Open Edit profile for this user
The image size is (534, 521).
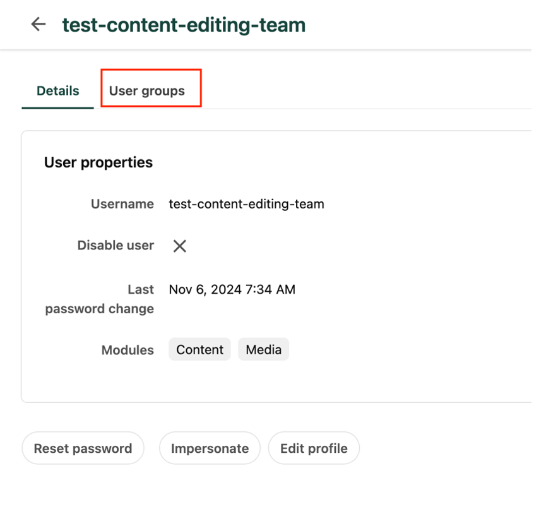[314, 448]
